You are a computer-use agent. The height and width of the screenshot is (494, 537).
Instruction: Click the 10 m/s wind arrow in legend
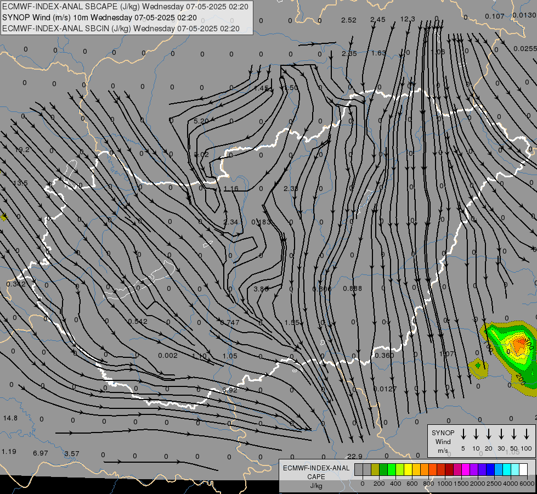coord(476,434)
